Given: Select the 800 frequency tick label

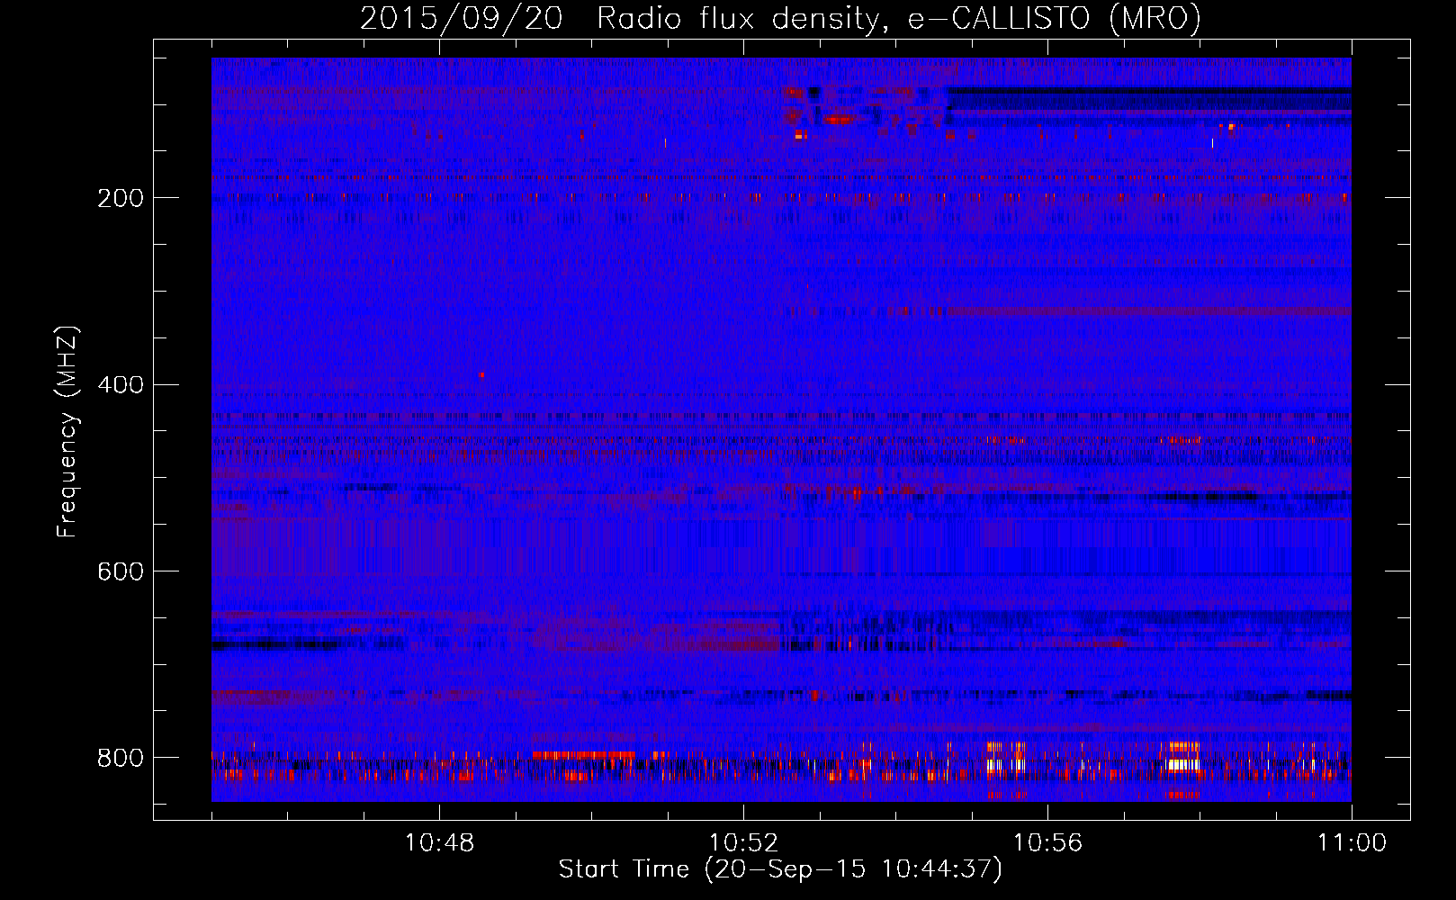Looking at the screenshot, I should (x=120, y=758).
